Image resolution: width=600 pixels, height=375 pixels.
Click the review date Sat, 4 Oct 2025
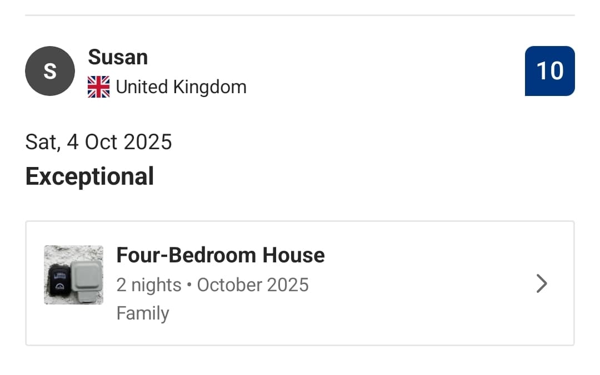click(x=99, y=142)
